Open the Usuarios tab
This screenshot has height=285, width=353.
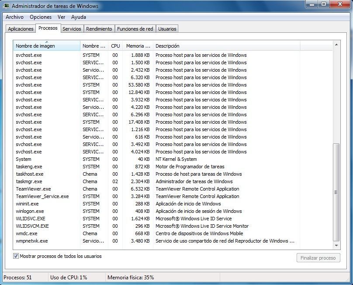pos(167,29)
